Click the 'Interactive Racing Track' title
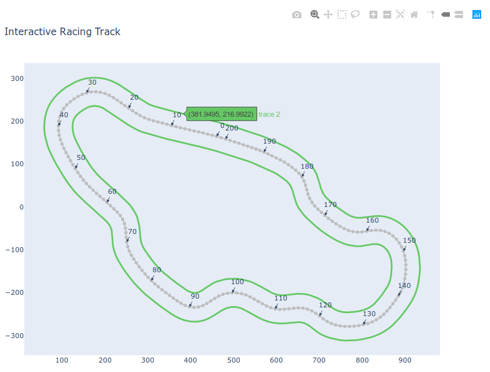The width and height of the screenshot is (490, 372). [x=62, y=31]
